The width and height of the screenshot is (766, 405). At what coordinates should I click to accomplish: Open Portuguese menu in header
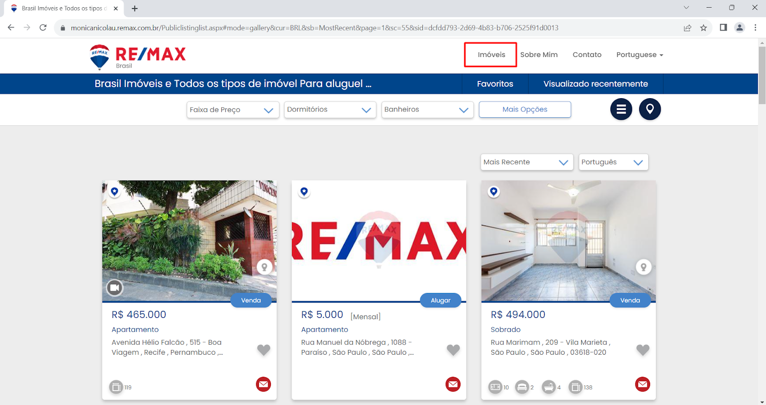tap(640, 55)
